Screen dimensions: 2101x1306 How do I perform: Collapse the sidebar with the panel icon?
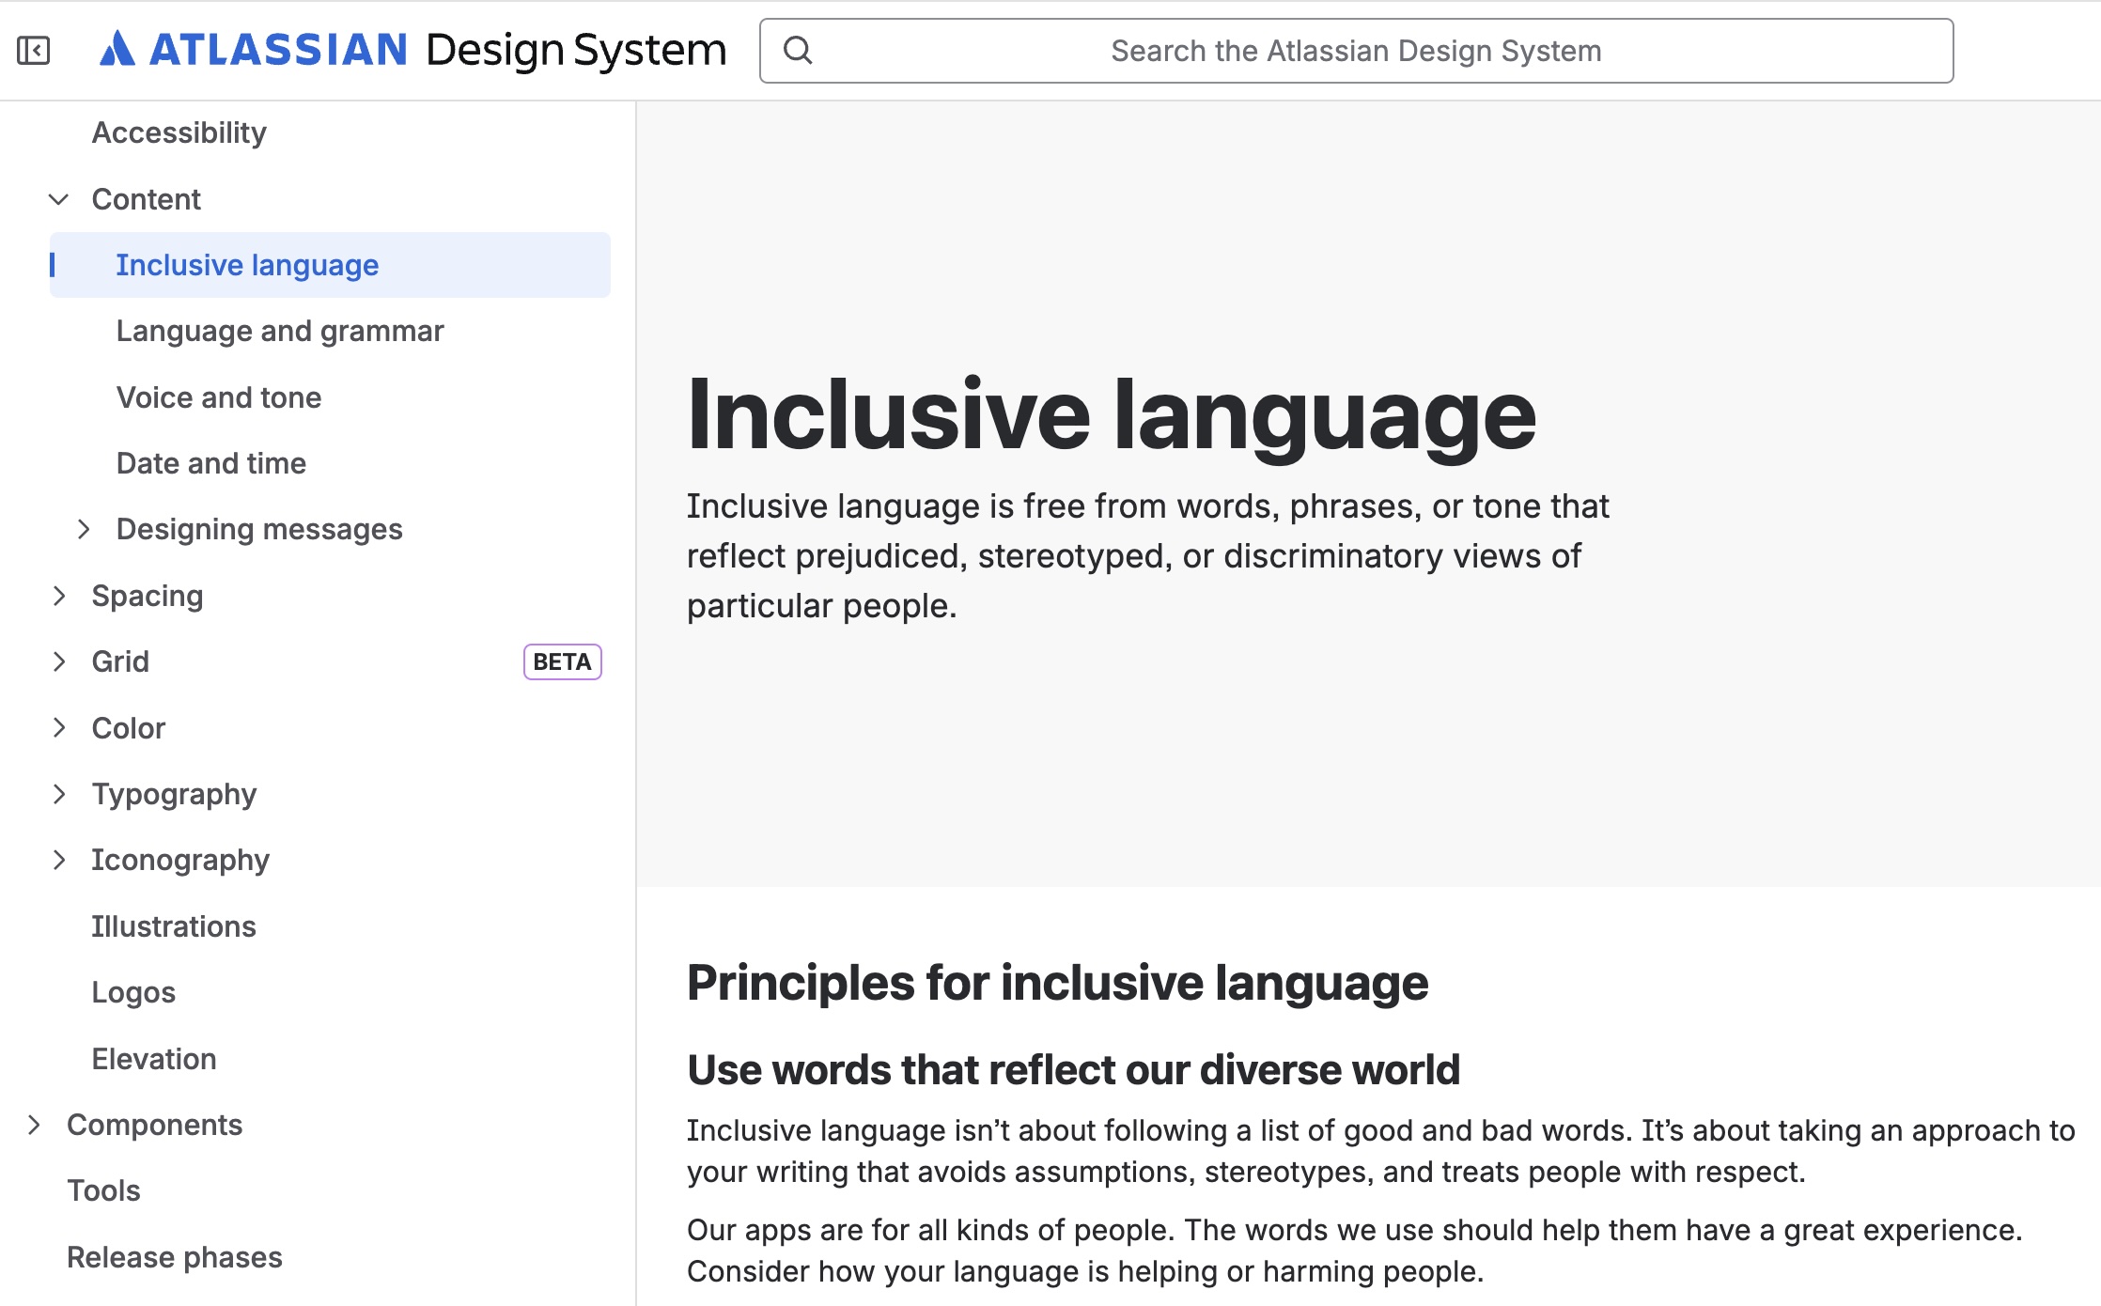[34, 50]
